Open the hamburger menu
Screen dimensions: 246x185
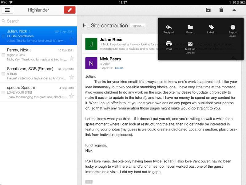click(7, 10)
